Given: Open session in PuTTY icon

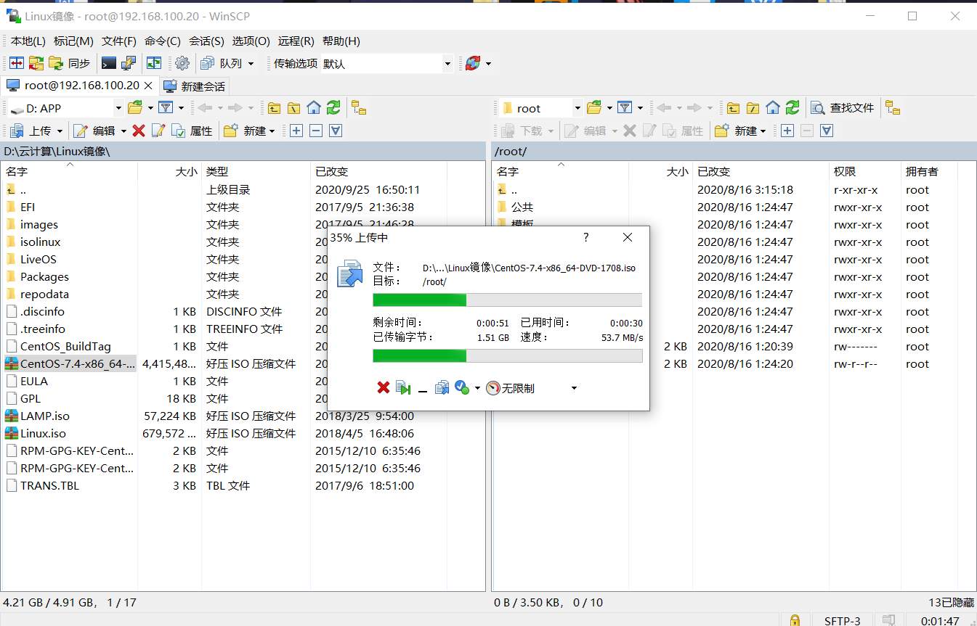Looking at the screenshot, I should 129,63.
